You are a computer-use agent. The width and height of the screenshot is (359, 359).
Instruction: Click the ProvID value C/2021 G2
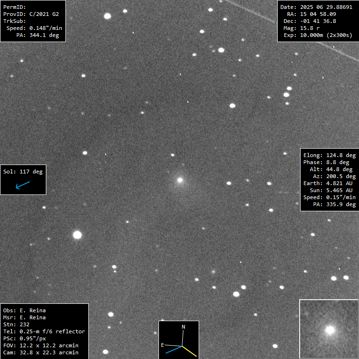(44, 14)
